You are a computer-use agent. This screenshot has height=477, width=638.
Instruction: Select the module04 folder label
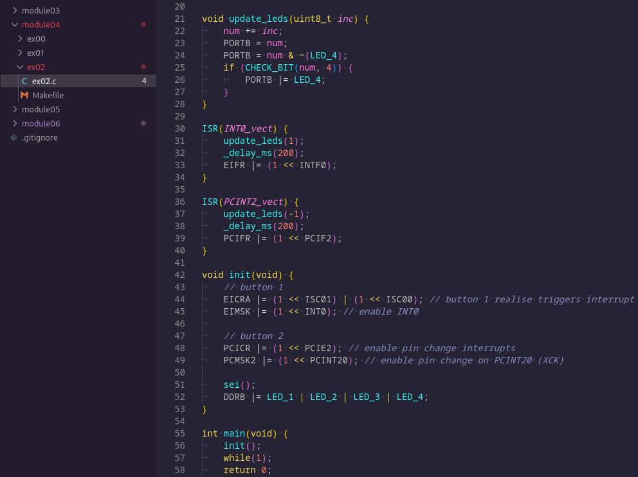coord(41,25)
